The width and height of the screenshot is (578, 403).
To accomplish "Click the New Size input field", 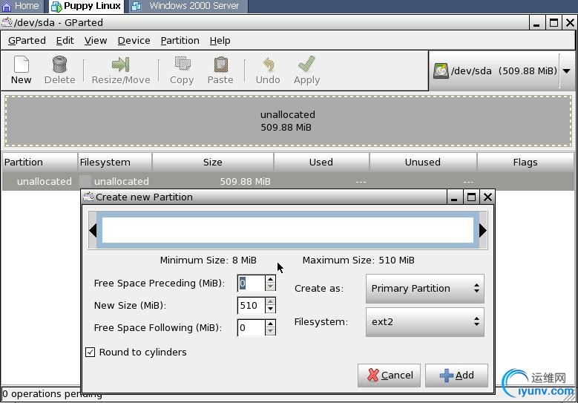I will pos(251,306).
